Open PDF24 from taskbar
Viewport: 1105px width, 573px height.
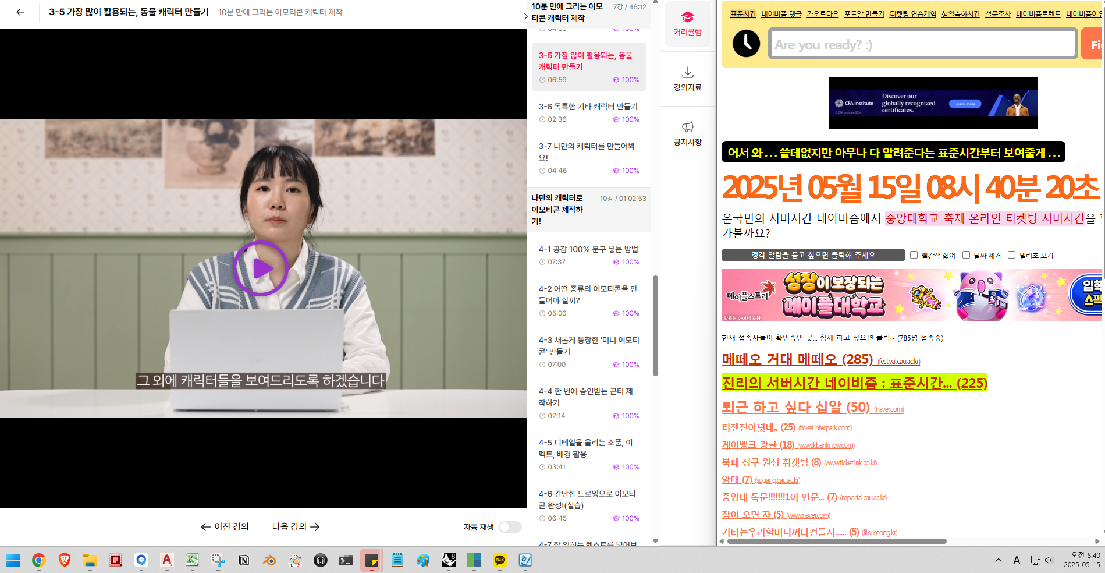tap(295, 560)
